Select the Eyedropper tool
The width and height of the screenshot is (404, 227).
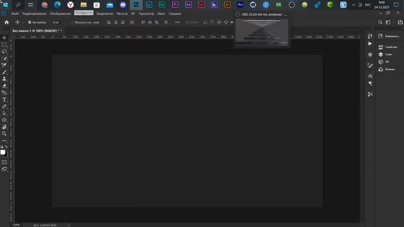[x=4, y=59]
